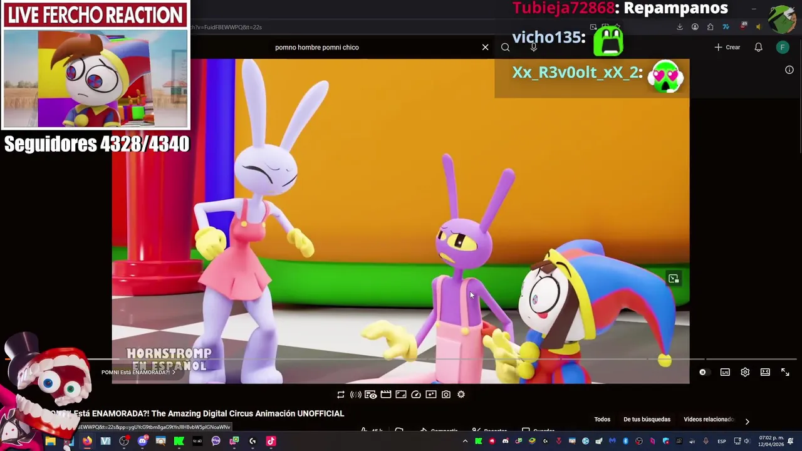
Task: Click the tray microphone icon
Action: point(706,441)
